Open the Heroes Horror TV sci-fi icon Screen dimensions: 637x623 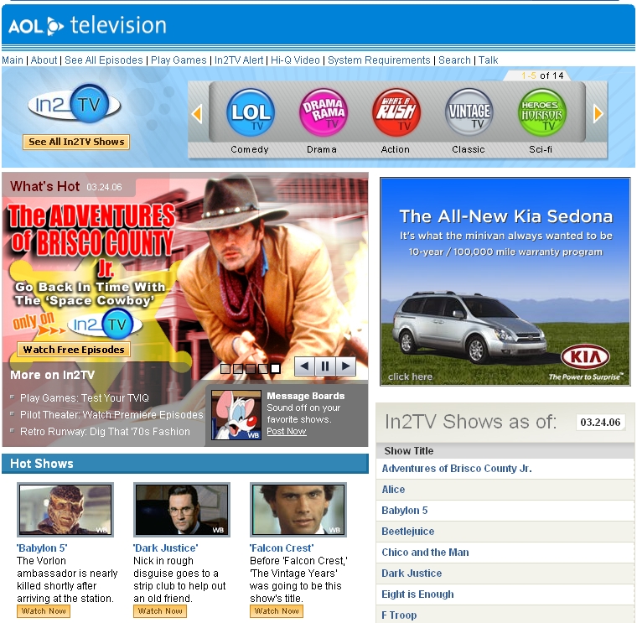pos(542,112)
